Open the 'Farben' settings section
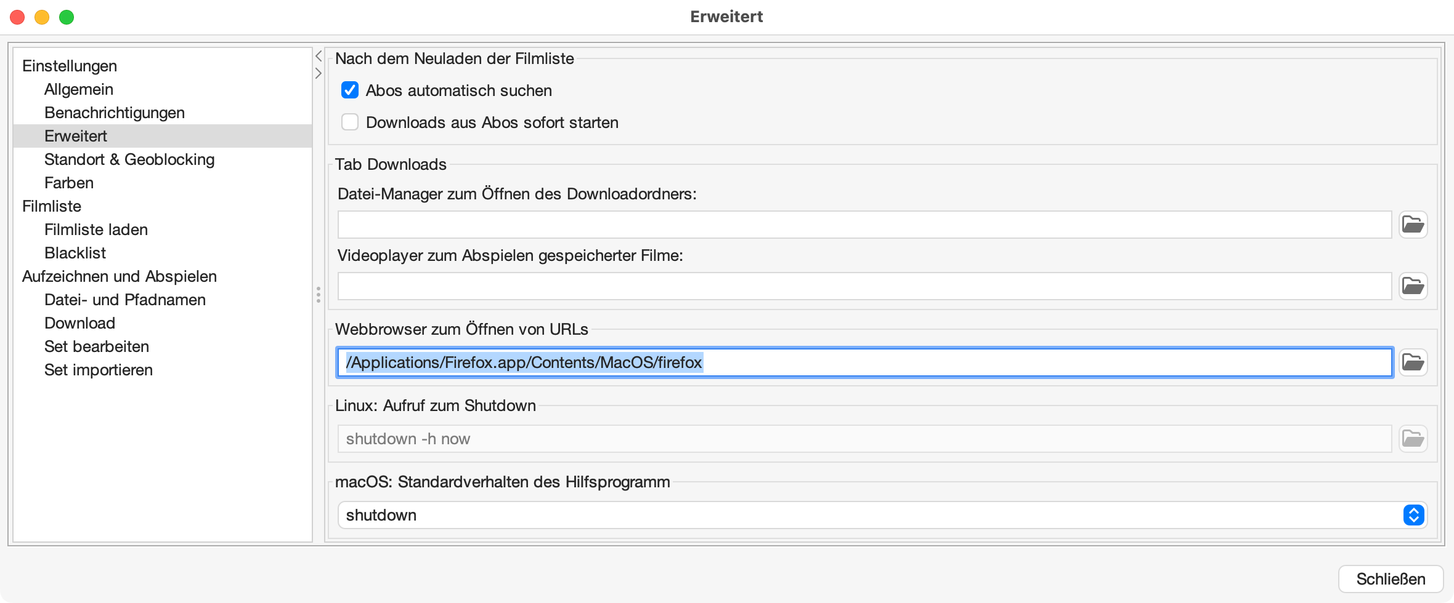Screen dimensions: 1454x603 point(69,183)
